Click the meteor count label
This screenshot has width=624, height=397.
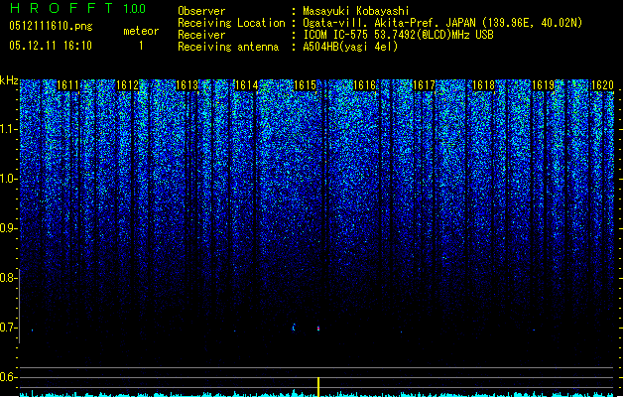[x=141, y=31]
